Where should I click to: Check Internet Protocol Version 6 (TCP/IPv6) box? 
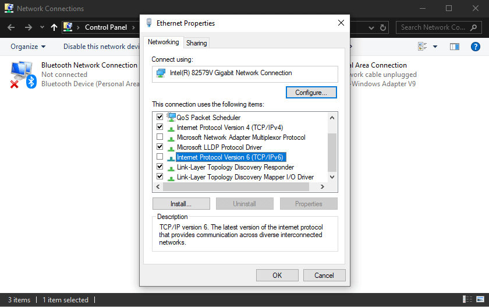(x=160, y=157)
